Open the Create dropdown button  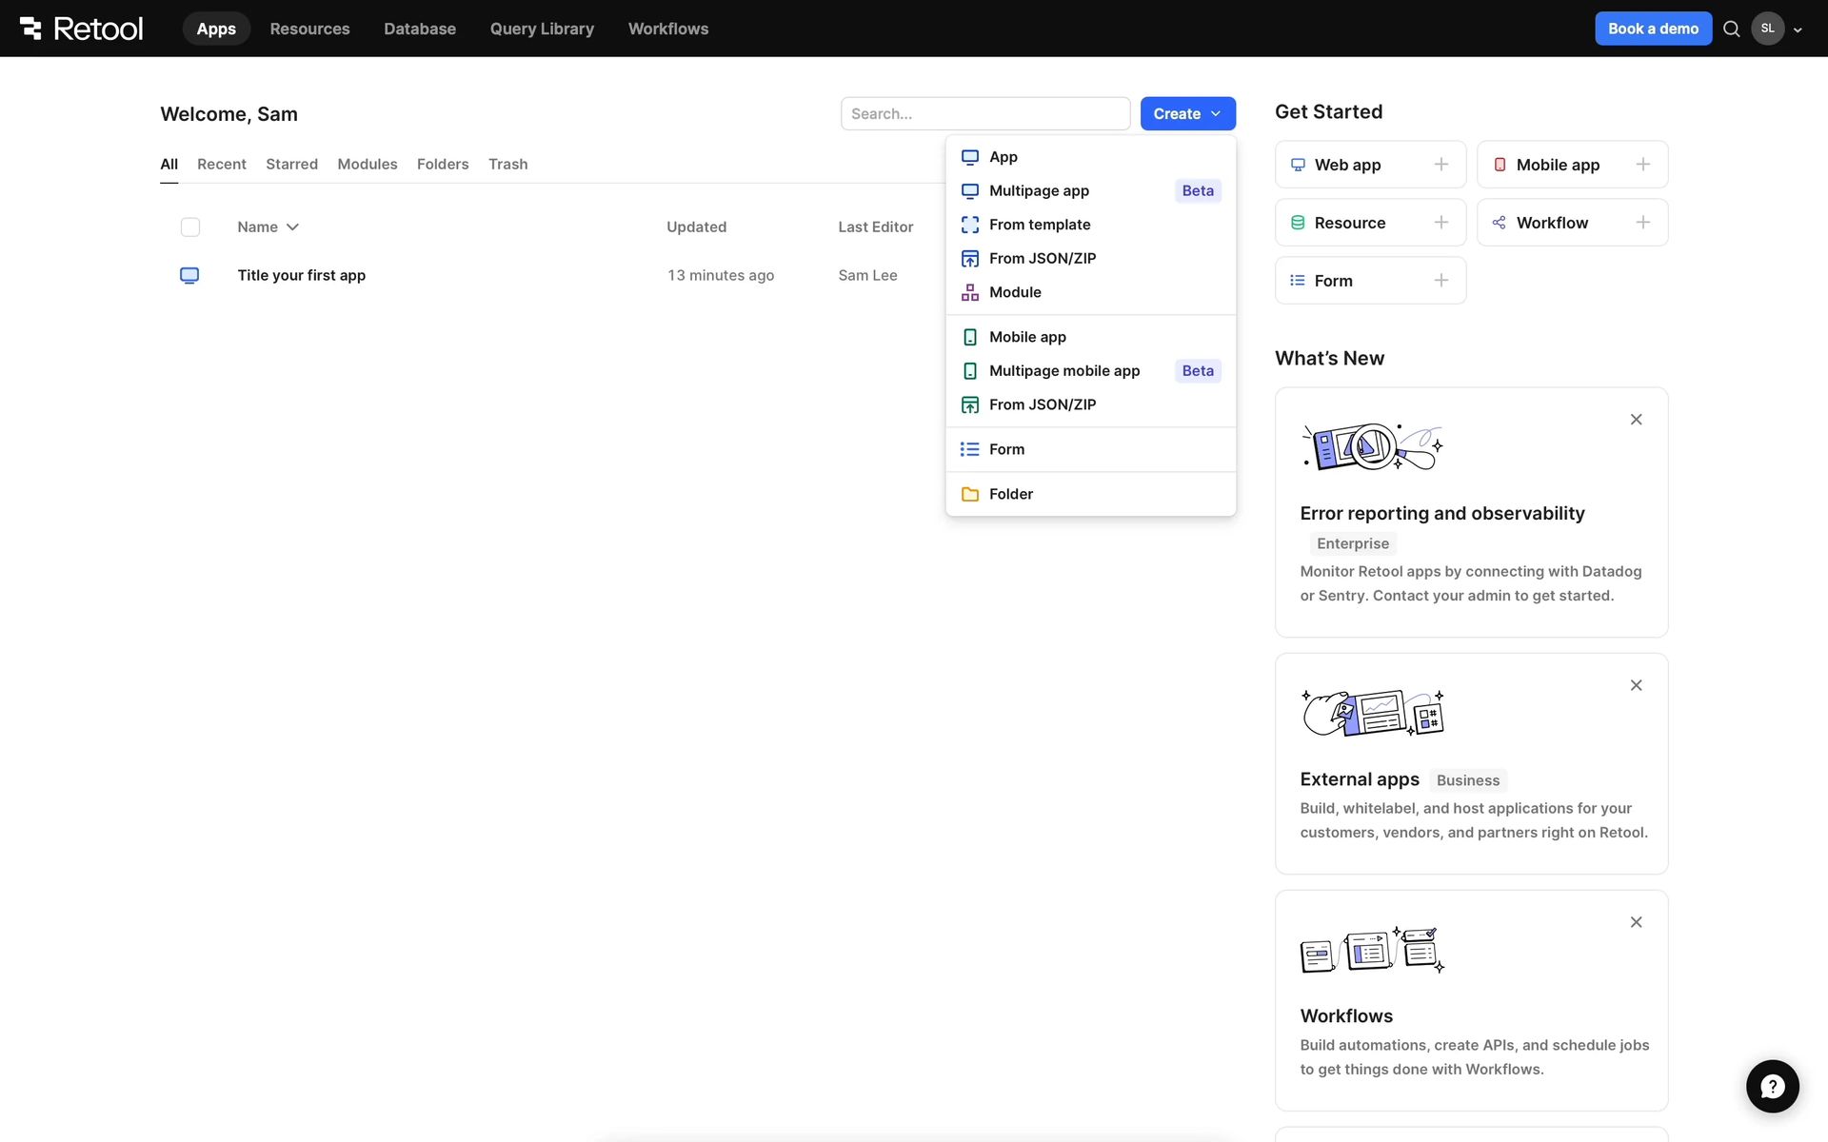[1187, 113]
